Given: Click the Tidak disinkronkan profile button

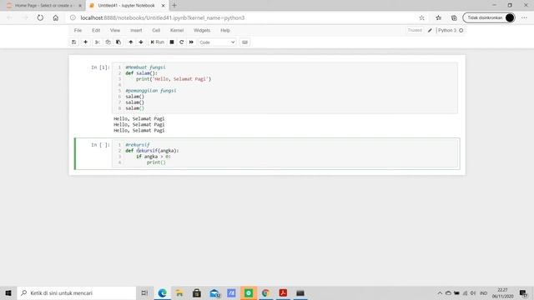Looking at the screenshot, I should [489, 17].
